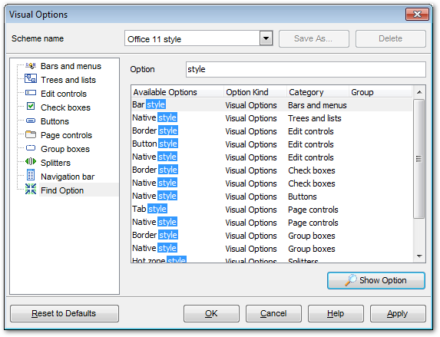Click the scrollbar down arrow
Viewport: 440px width, 337px height.
click(419, 256)
